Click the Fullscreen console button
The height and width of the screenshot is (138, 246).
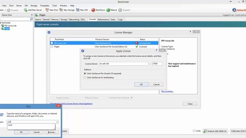[x=238, y=131]
